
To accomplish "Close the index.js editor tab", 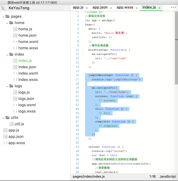I will pos(159,8).
